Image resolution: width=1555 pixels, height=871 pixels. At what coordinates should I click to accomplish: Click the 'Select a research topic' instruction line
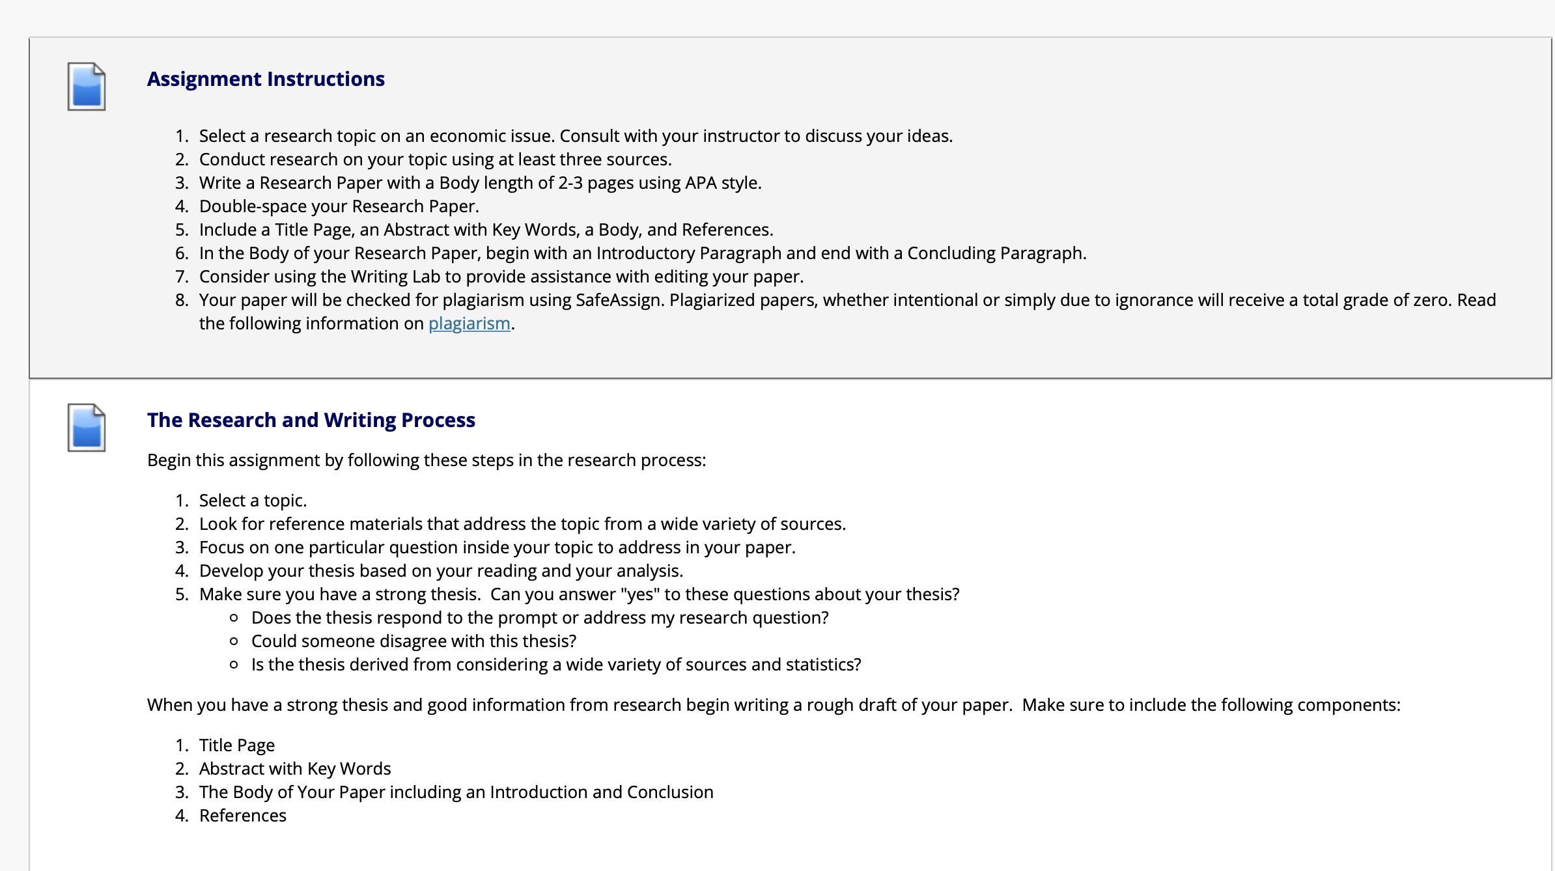point(576,136)
